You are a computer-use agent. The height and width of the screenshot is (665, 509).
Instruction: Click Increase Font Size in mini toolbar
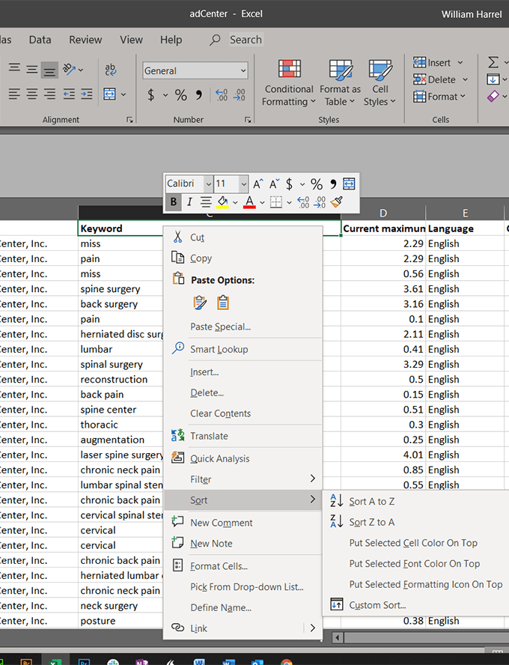click(258, 184)
